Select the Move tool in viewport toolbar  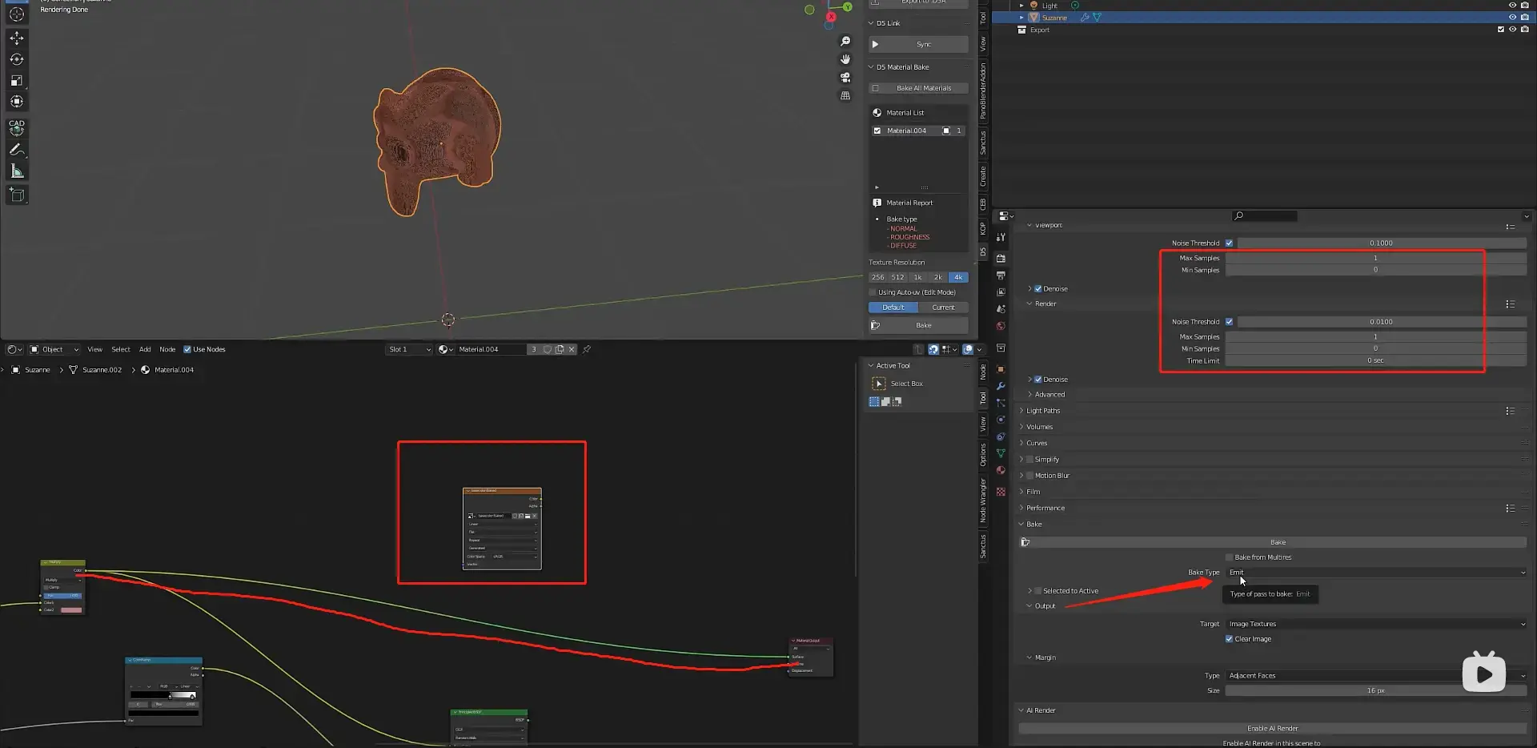click(x=16, y=38)
